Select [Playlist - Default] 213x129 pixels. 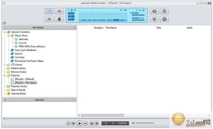click(x=24, y=79)
